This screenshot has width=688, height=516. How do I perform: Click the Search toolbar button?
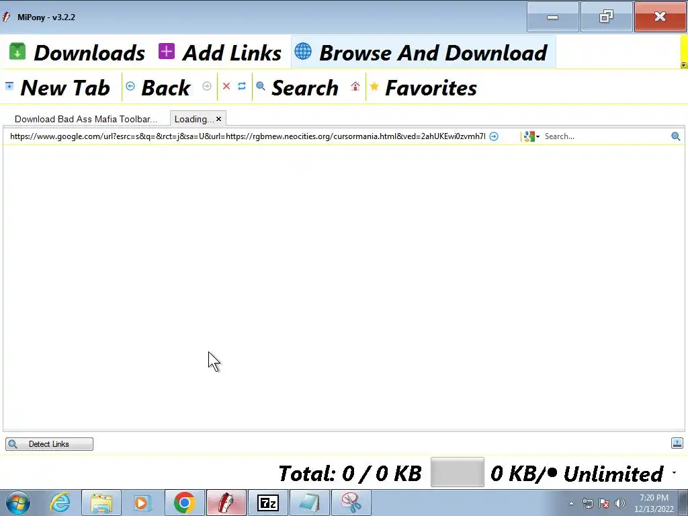tap(297, 87)
